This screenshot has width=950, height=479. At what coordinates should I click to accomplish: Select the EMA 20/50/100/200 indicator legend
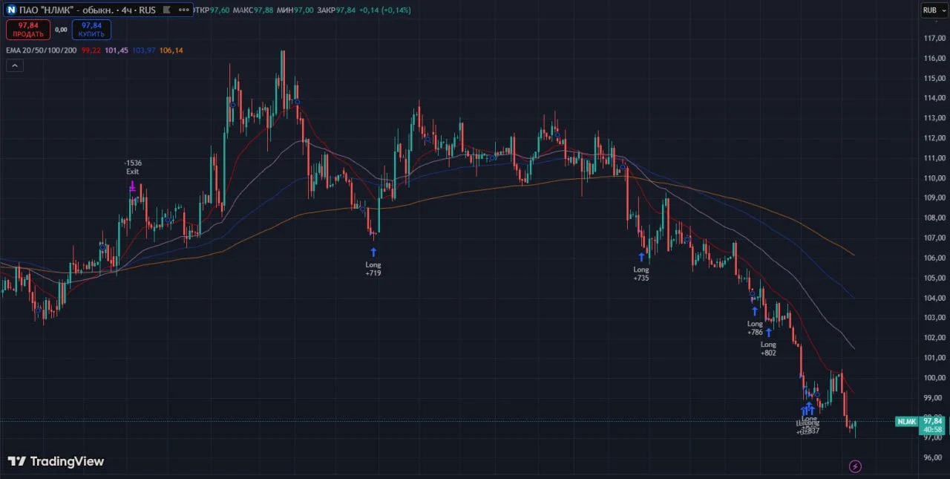tap(41, 50)
